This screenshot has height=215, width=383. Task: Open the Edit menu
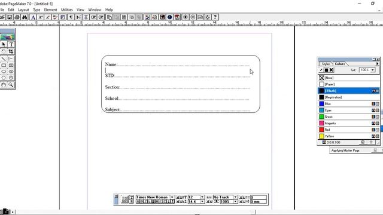11,10
